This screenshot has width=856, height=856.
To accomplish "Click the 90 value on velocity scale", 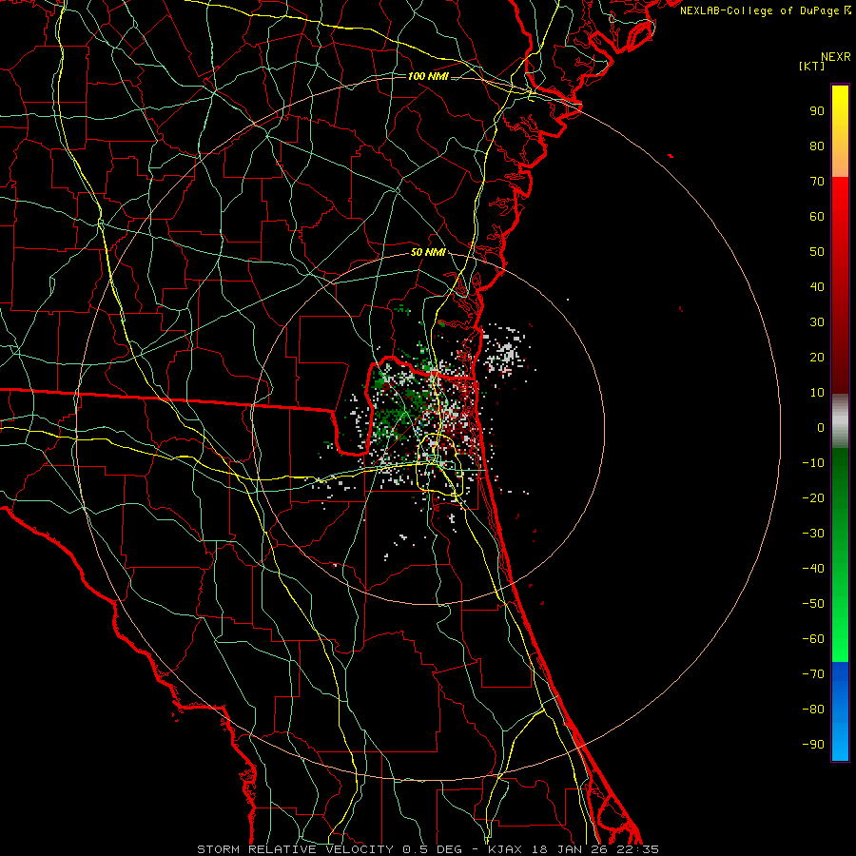I will click(x=817, y=111).
